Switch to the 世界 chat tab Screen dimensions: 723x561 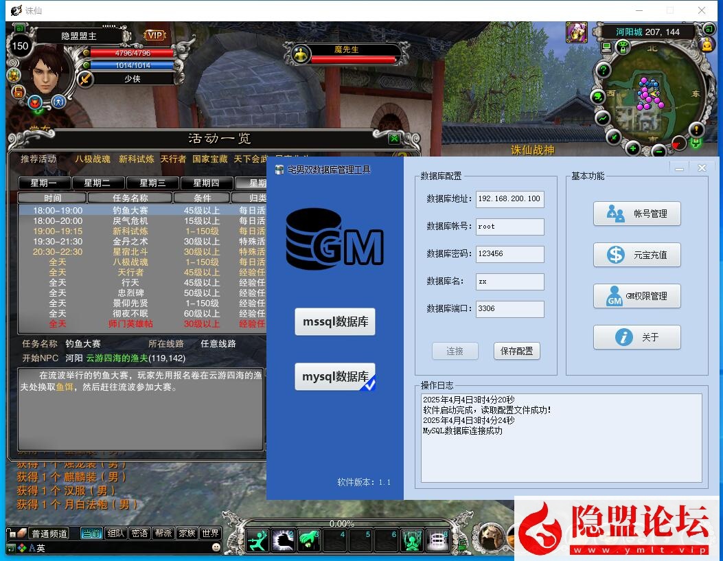[211, 534]
